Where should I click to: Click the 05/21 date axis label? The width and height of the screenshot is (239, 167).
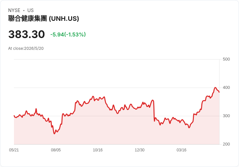pos(14,150)
